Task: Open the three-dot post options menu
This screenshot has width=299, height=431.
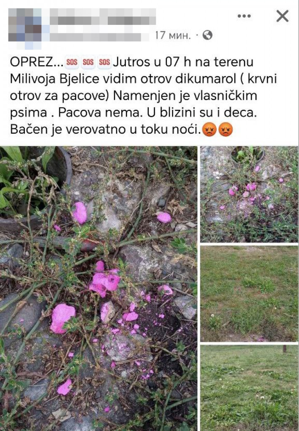Action: point(244,16)
